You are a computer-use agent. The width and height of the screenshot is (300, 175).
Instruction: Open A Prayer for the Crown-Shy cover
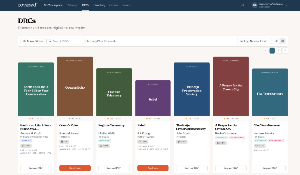[x=231, y=86]
